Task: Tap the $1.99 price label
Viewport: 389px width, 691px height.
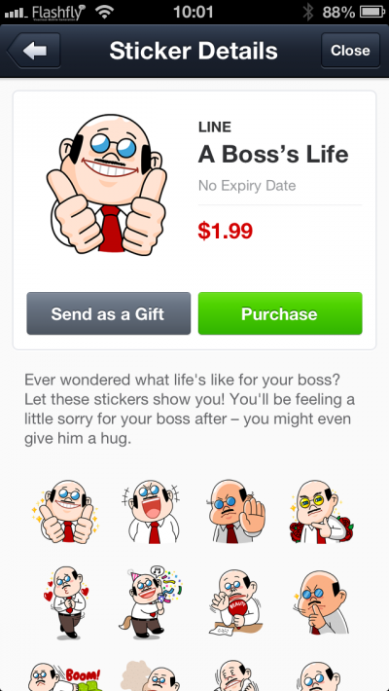Action: 225,231
